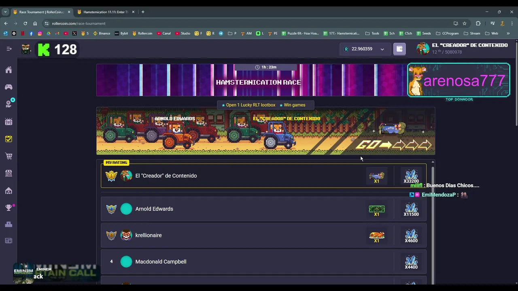This screenshot has height=291, width=518.
Task: Select the Arnold Edwards leaderboard row
Action: click(263, 209)
